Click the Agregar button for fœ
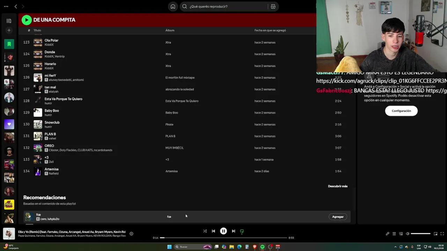The image size is (447, 251). tap(338, 217)
